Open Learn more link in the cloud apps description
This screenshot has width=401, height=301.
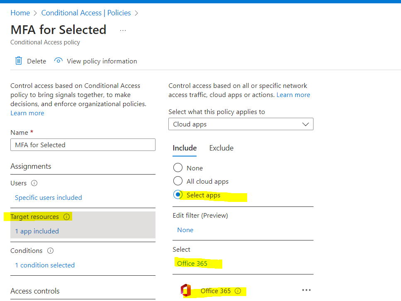(293, 95)
